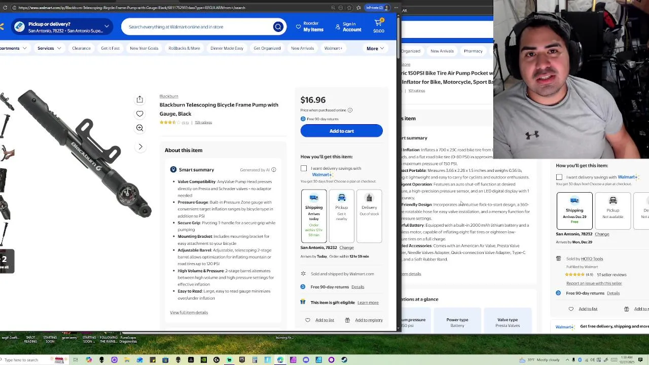Open Steam from the taskbar

(x=344, y=360)
